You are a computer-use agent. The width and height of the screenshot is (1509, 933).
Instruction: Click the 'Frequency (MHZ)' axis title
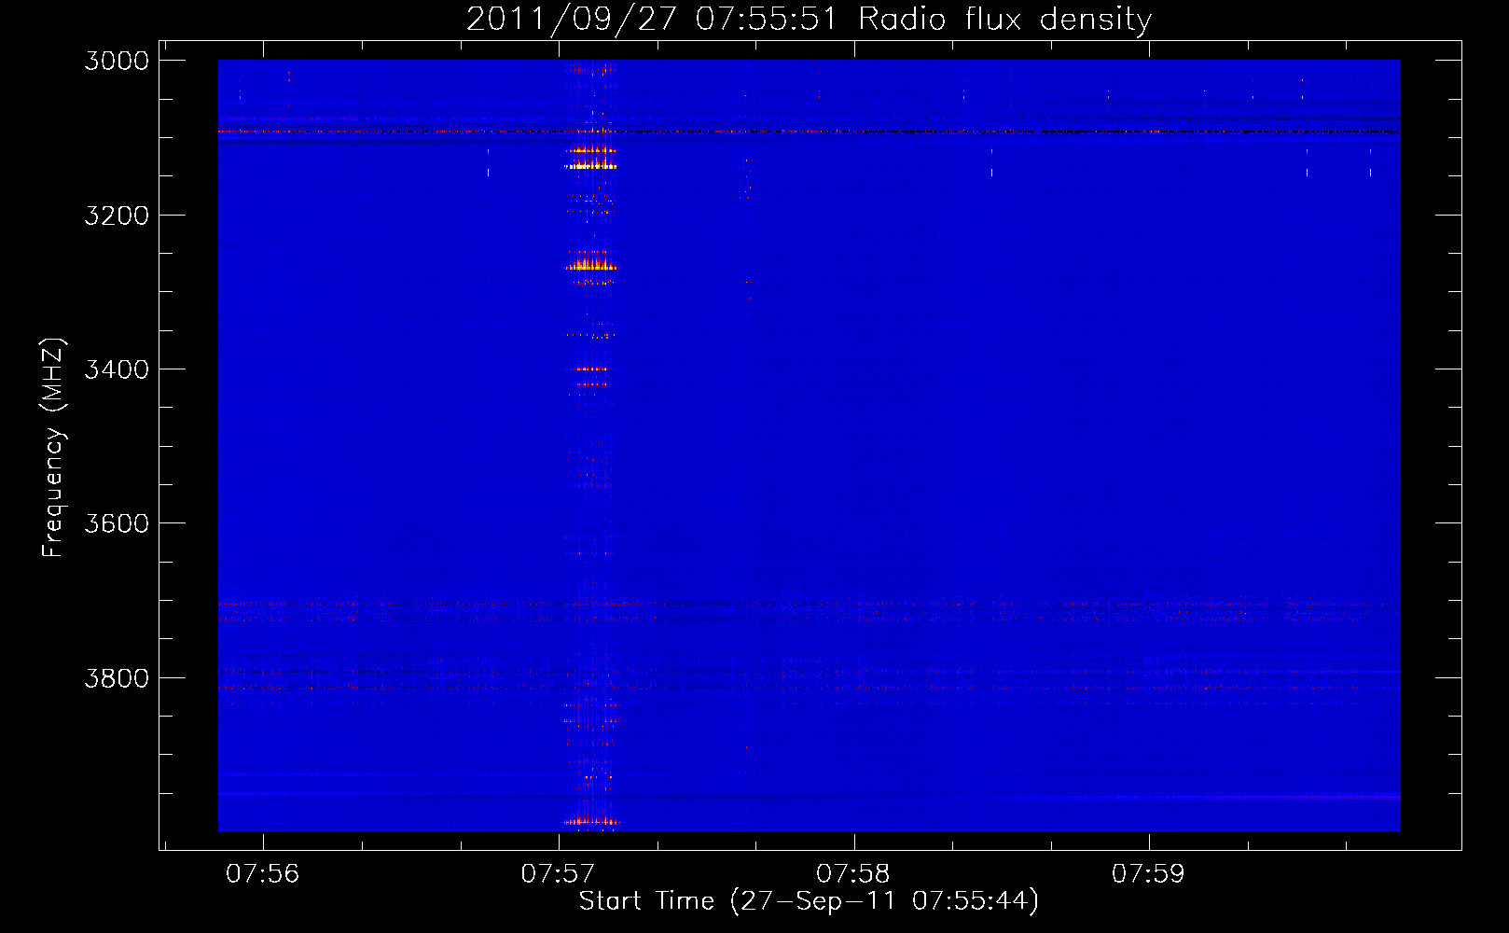point(54,448)
